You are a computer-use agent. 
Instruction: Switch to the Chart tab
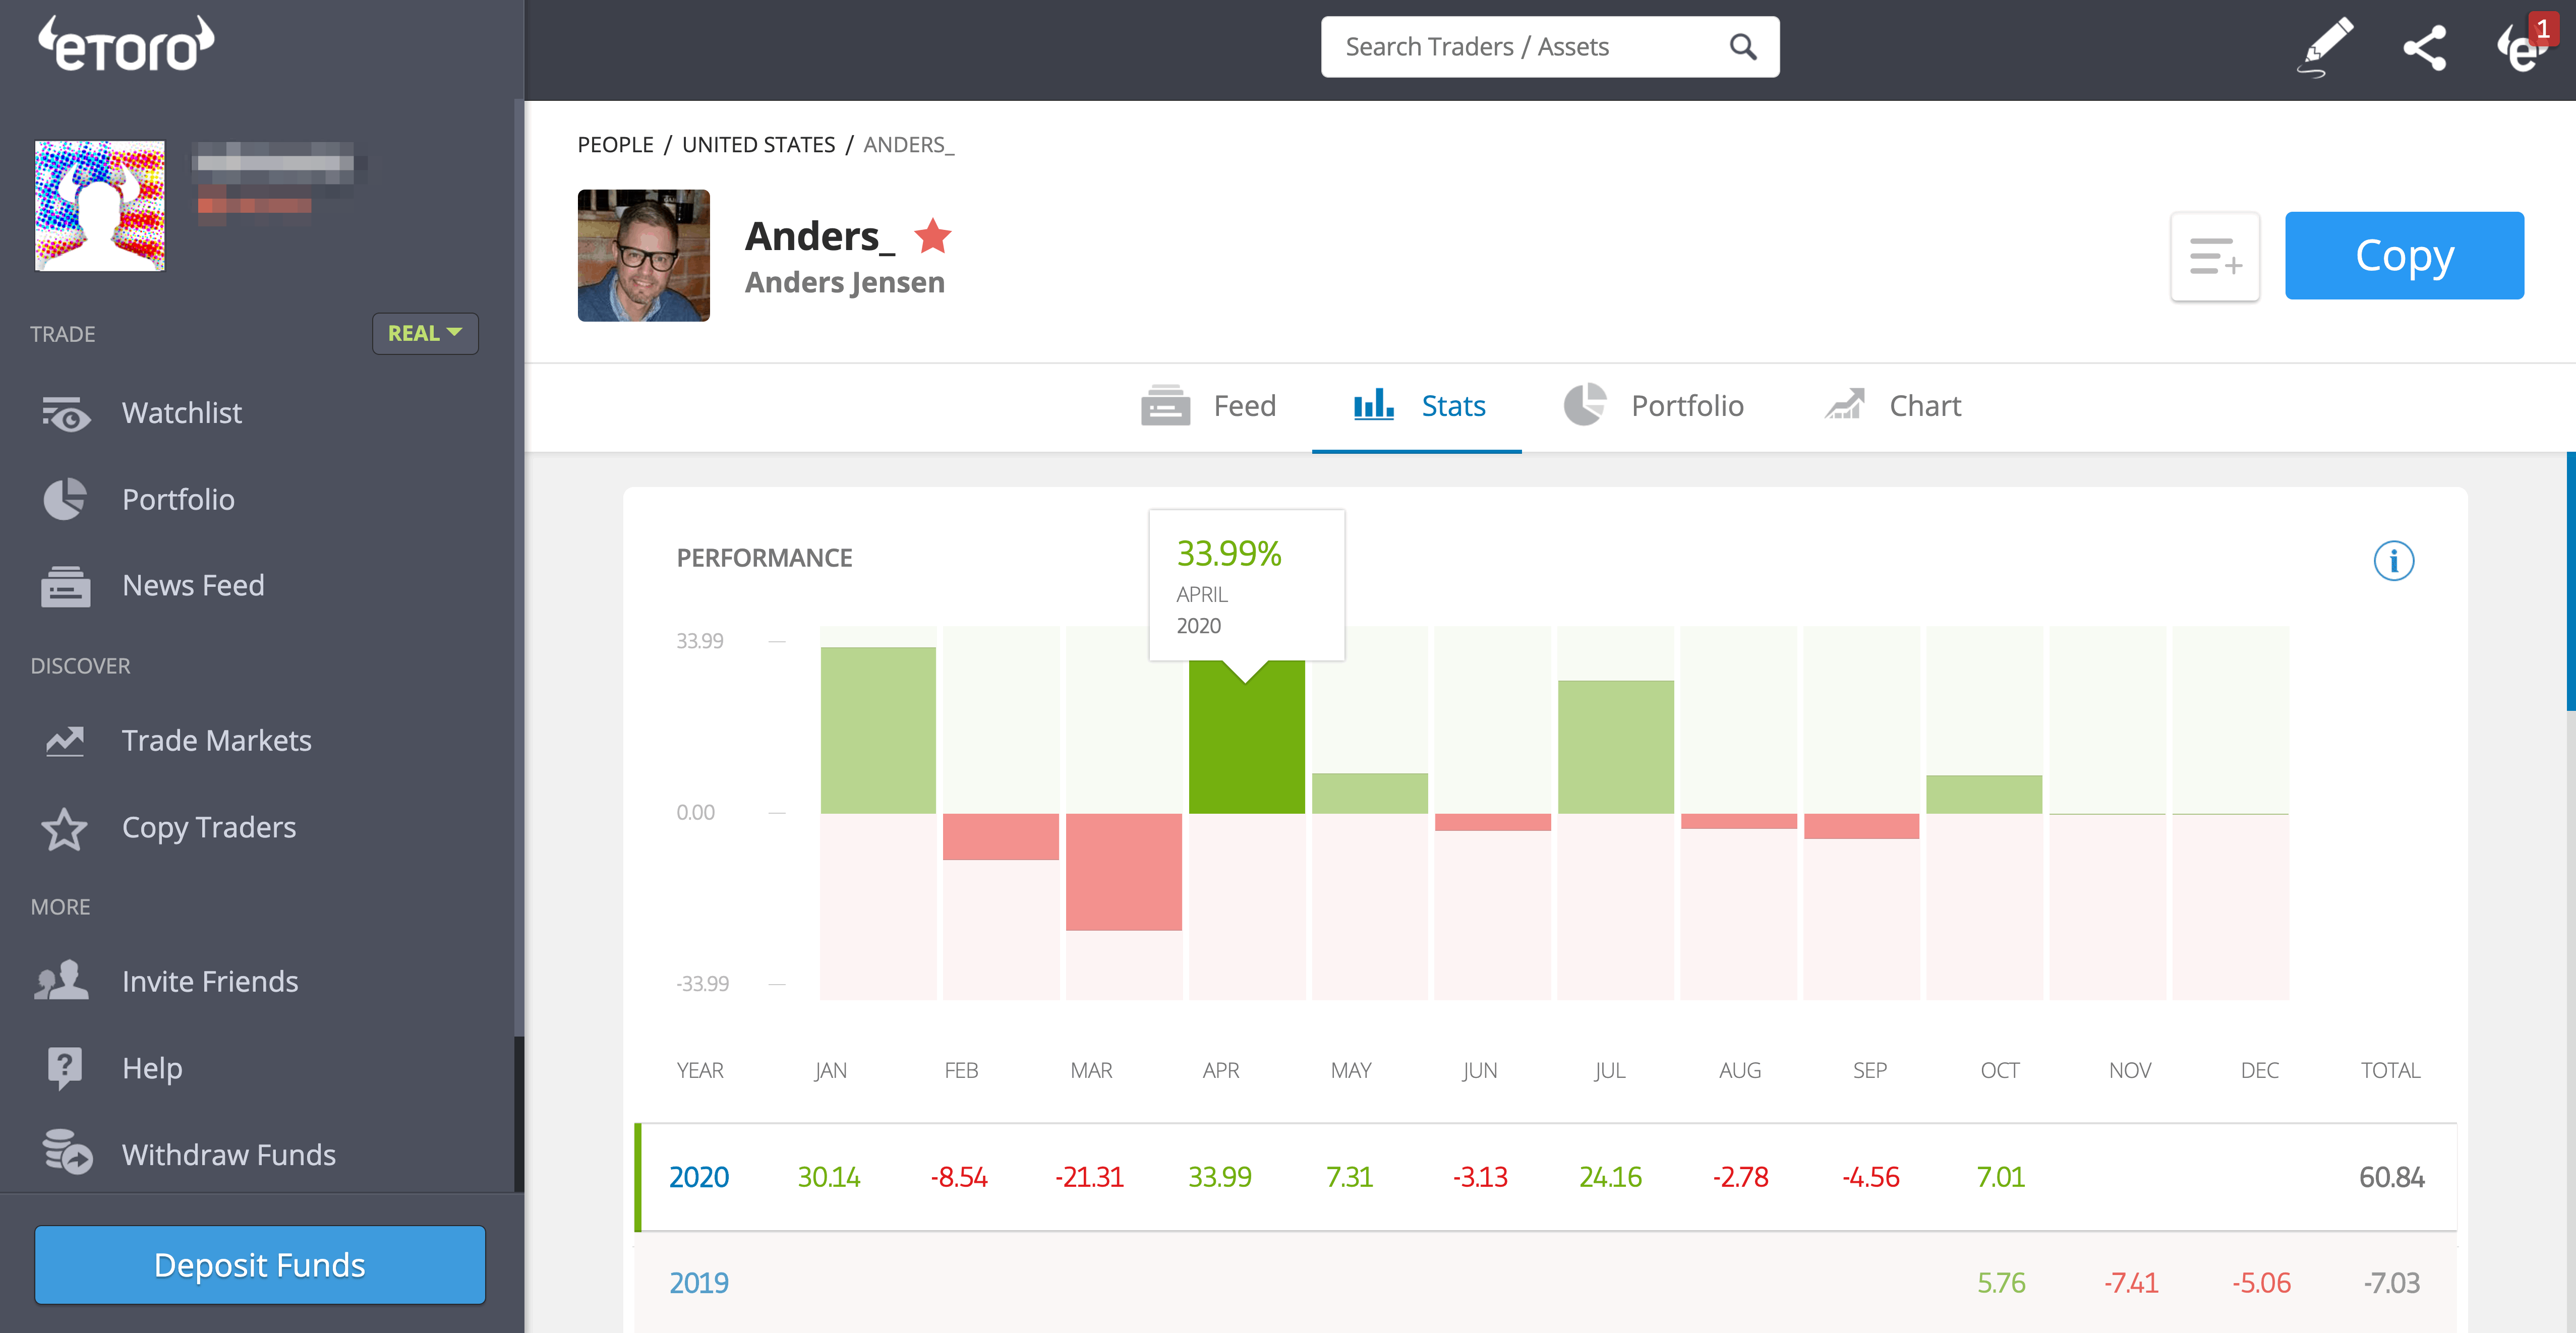pyautogui.click(x=1892, y=406)
